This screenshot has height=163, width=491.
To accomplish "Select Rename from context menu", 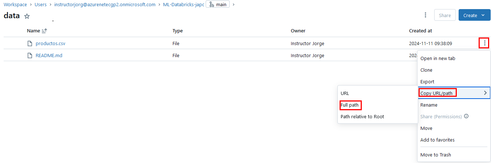I will (x=429, y=105).
